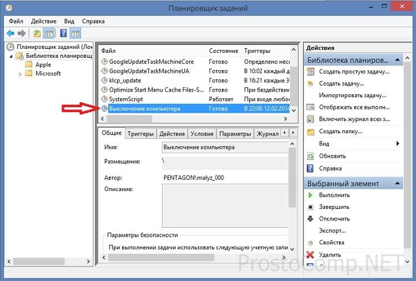Click the Back arrow toolbar icon

click(x=11, y=33)
